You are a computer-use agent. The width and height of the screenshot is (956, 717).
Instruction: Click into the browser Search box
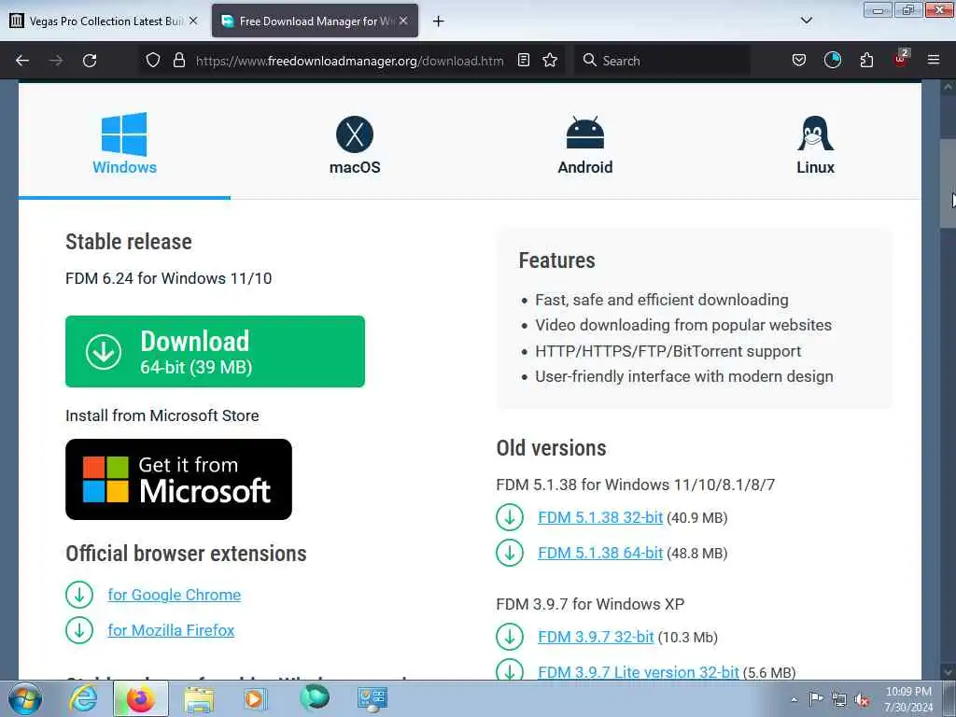[662, 61]
